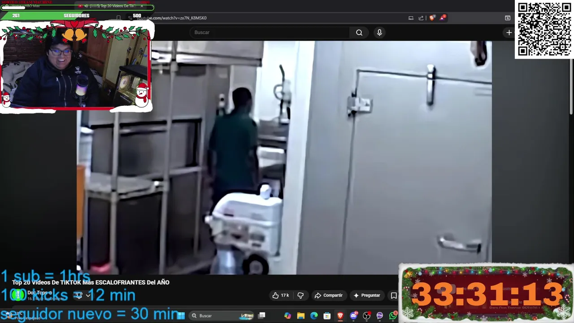
Task: Click the YouTube search magnifier button
Action: tap(359, 32)
